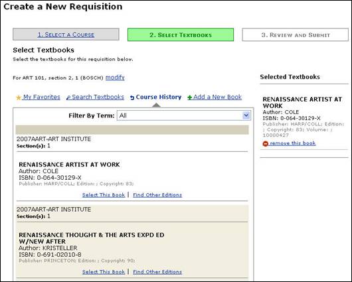352x282 pixels.
Task: Click the history arrow icon beside Course History
Action: click(132, 98)
